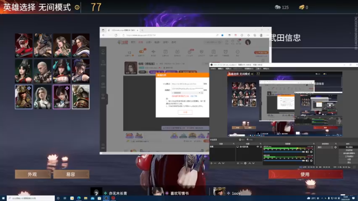358x201 pixels.
Task: Click the Douyu site logo
Action: click(x=123, y=42)
